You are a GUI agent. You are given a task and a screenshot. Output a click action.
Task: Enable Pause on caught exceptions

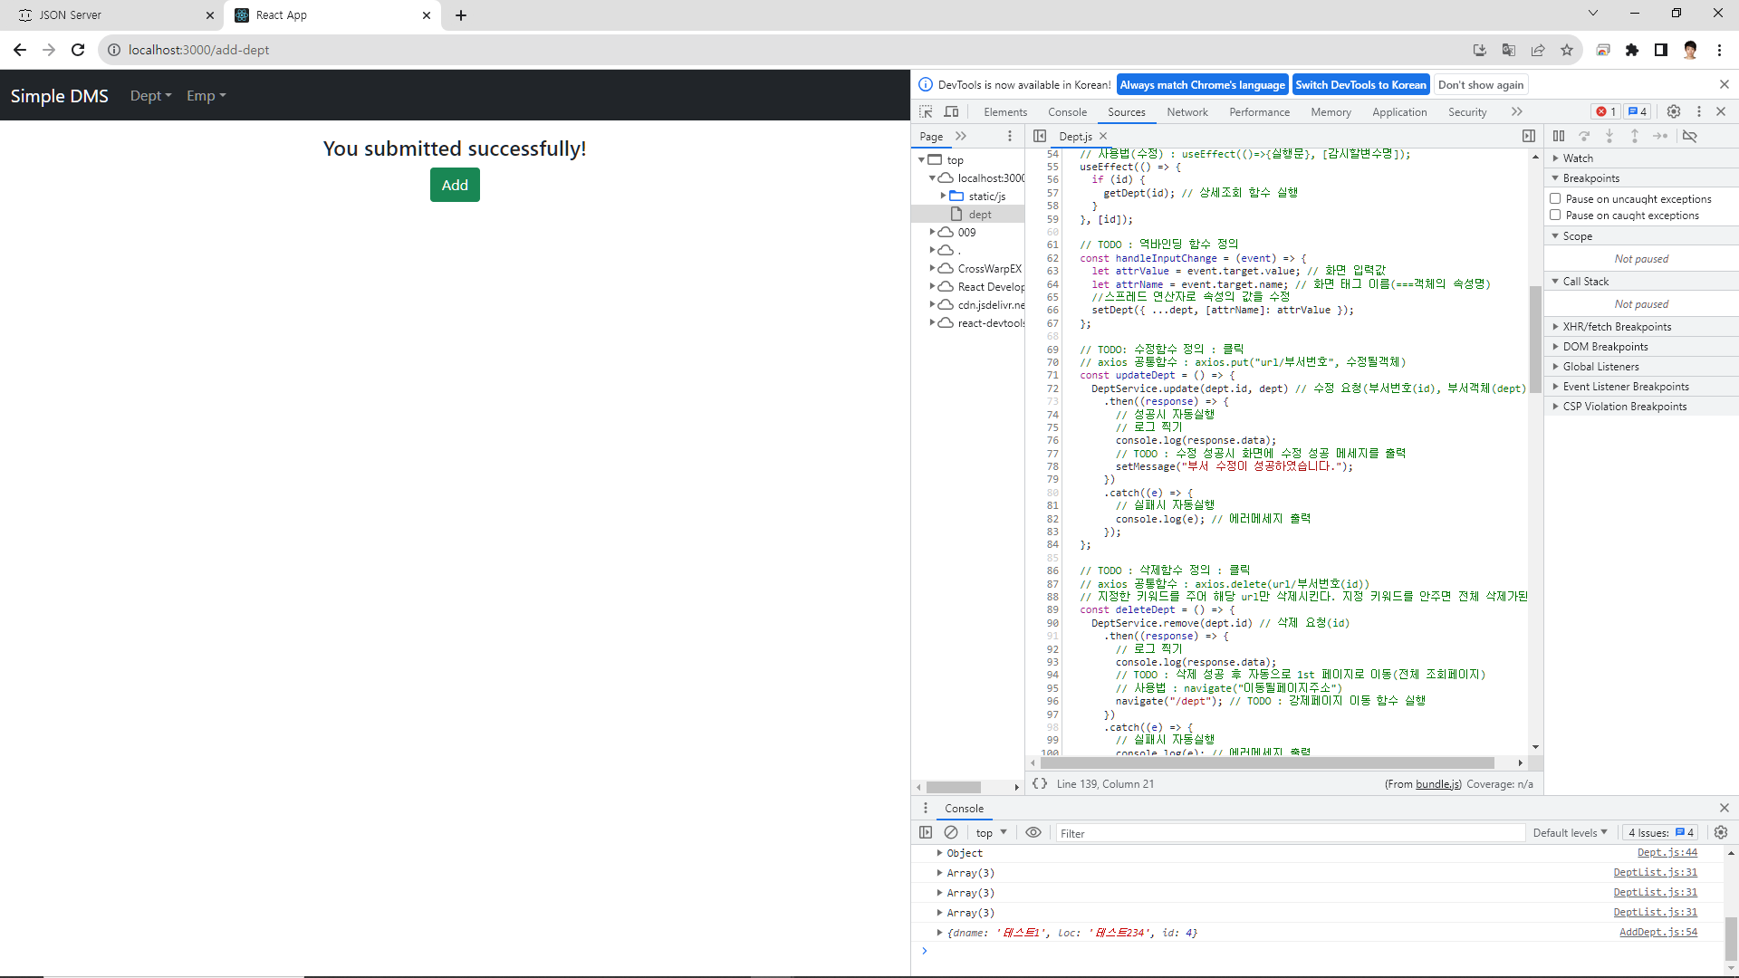pos(1555,215)
